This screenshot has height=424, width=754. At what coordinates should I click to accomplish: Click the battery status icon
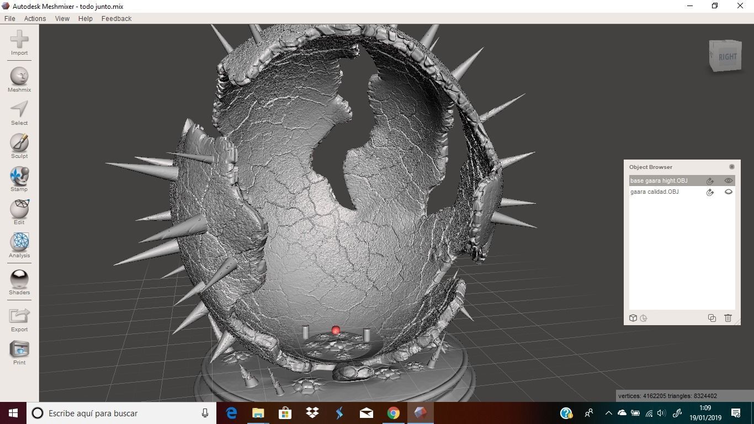click(x=635, y=413)
